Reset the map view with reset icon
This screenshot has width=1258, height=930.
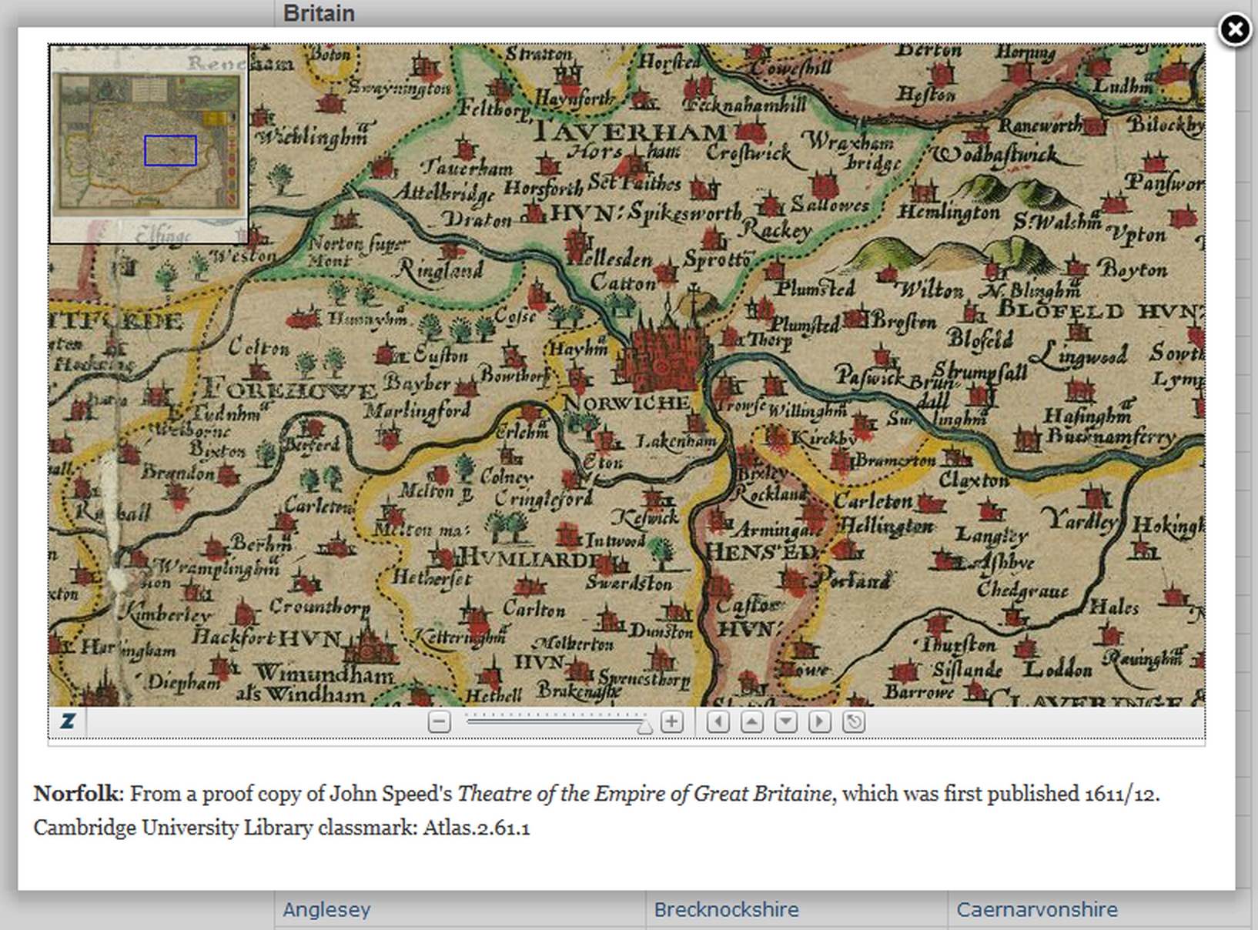(x=854, y=721)
